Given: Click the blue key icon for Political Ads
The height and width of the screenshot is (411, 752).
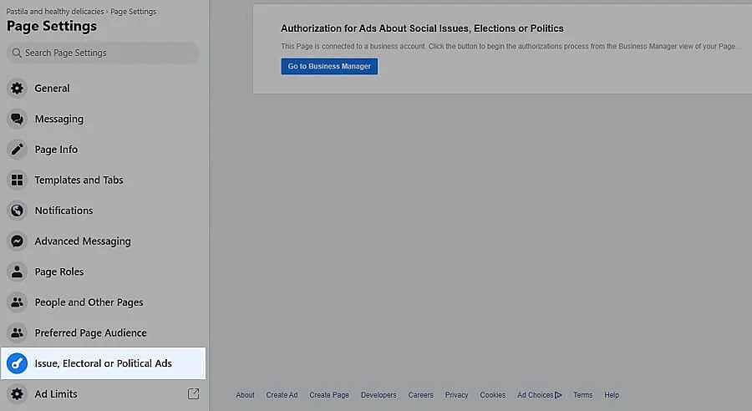Looking at the screenshot, I should [x=17, y=363].
